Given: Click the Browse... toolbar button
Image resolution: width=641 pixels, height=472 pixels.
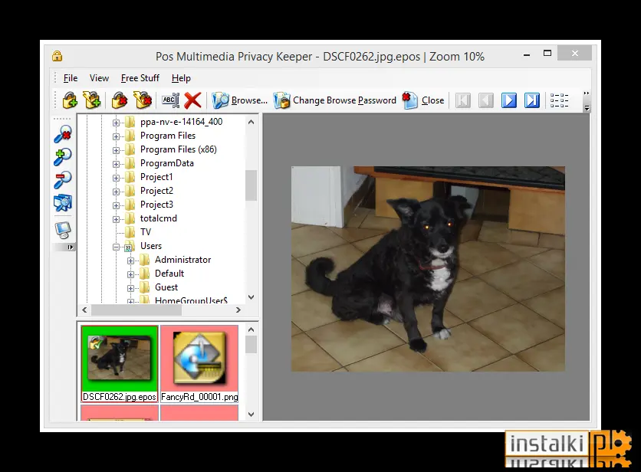Looking at the screenshot, I should [240, 100].
